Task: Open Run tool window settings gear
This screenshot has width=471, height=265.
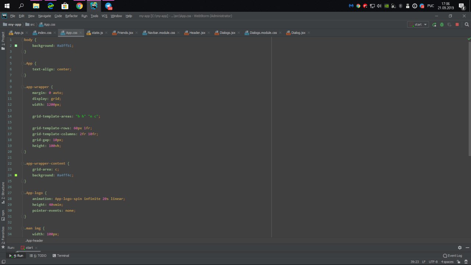Action: tap(460, 248)
